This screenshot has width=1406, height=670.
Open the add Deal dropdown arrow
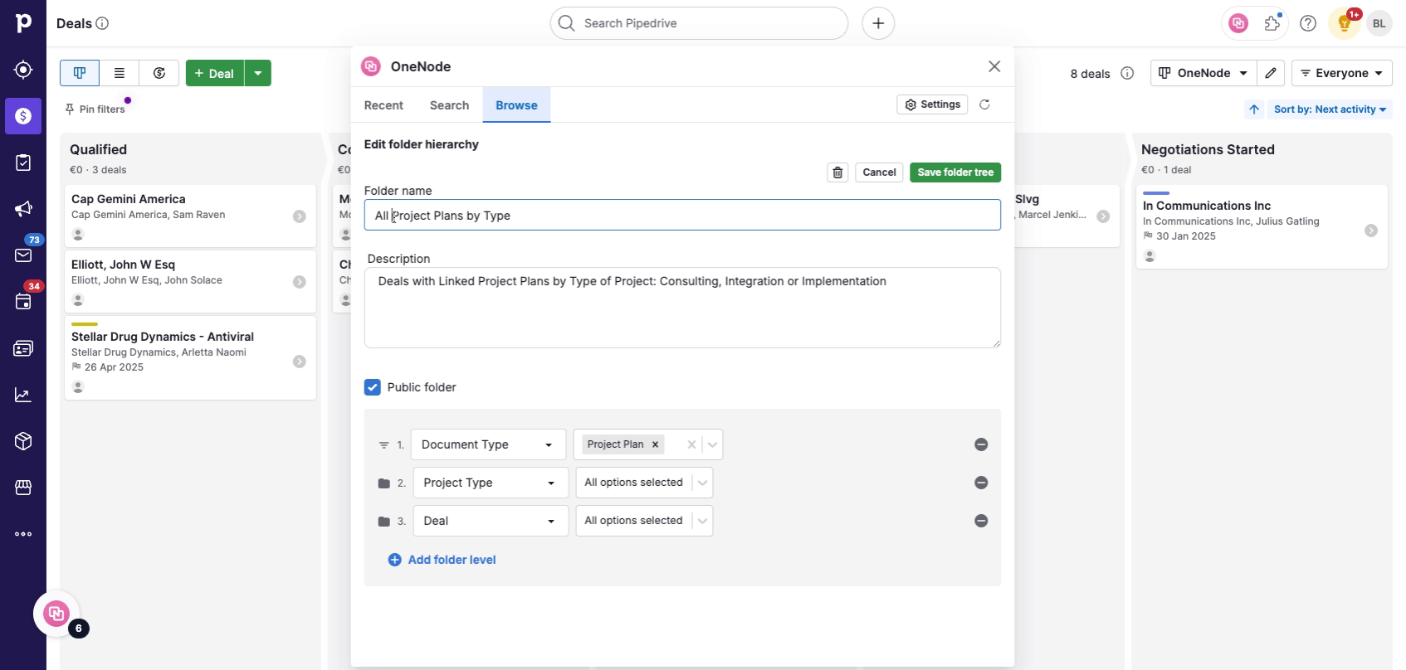pyautogui.click(x=258, y=73)
